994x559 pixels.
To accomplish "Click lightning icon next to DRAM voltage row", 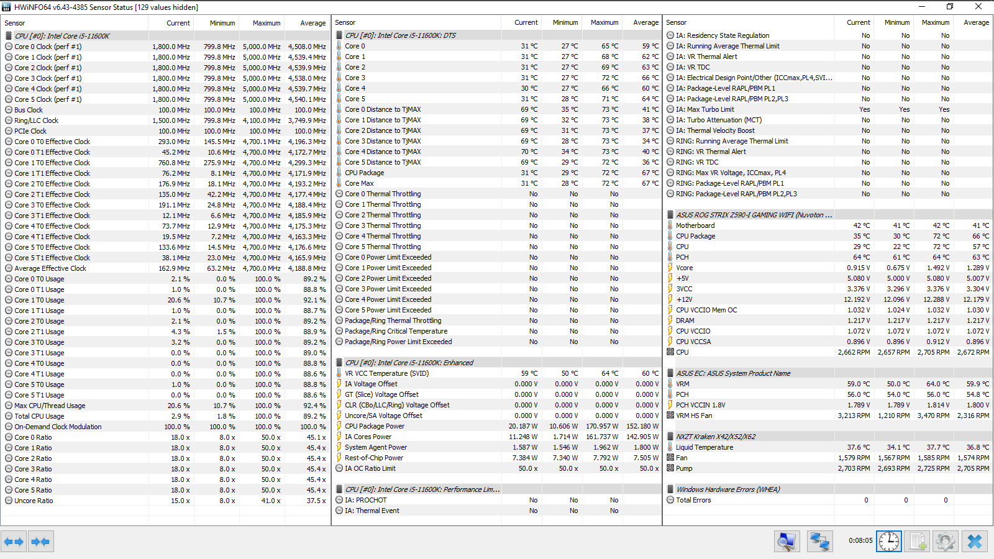I will [x=670, y=320].
